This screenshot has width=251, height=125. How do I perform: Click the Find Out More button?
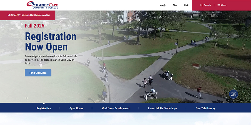[x=38, y=73]
